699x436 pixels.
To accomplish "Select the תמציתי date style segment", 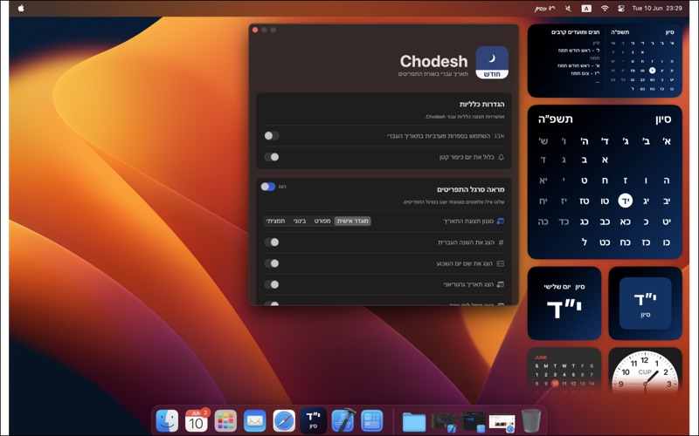I will (x=275, y=221).
